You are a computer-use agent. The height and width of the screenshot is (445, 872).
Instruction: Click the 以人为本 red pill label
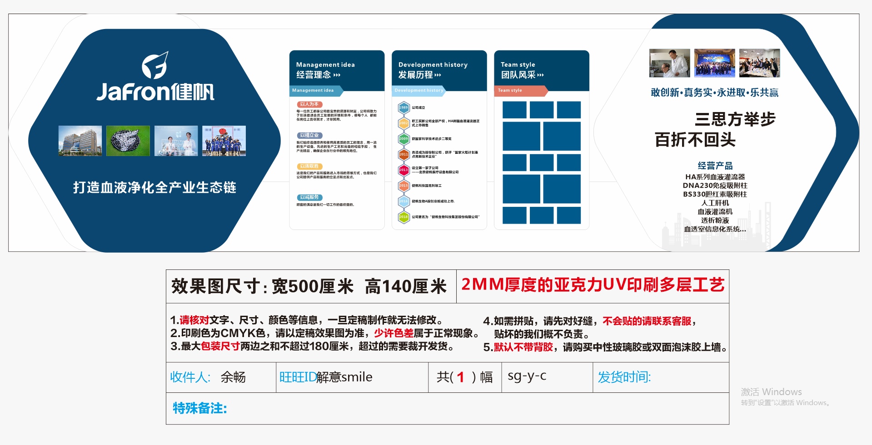(309, 104)
